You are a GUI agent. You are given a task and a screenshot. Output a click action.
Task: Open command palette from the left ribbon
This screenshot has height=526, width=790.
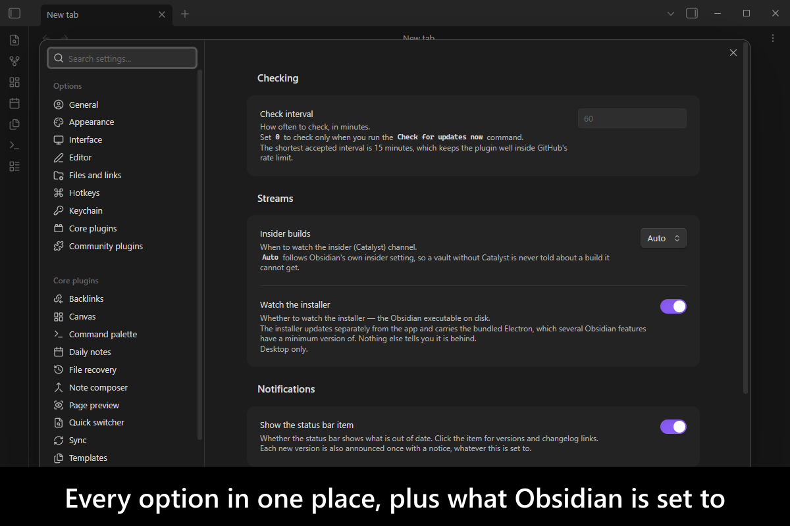(14, 145)
